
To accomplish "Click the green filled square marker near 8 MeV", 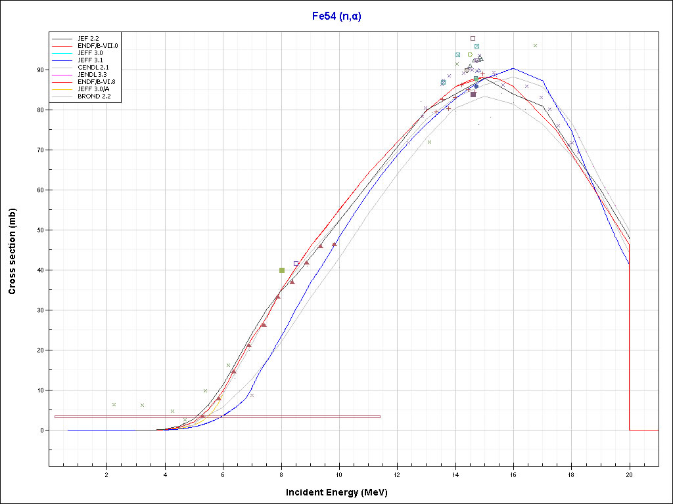I will point(282,270).
